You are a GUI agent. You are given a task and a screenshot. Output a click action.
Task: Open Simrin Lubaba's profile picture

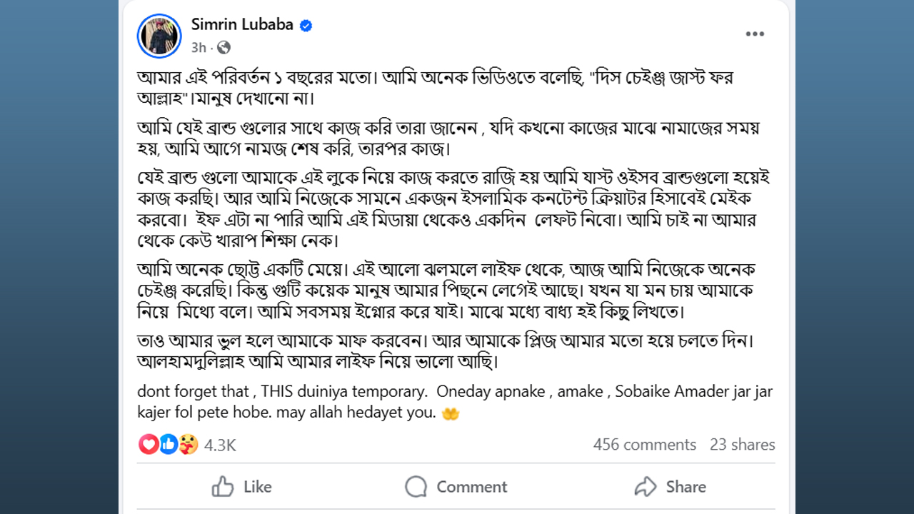(159, 36)
